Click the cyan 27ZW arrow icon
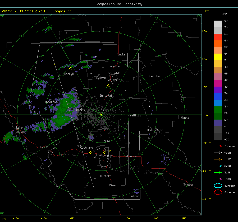 [218, 166]
